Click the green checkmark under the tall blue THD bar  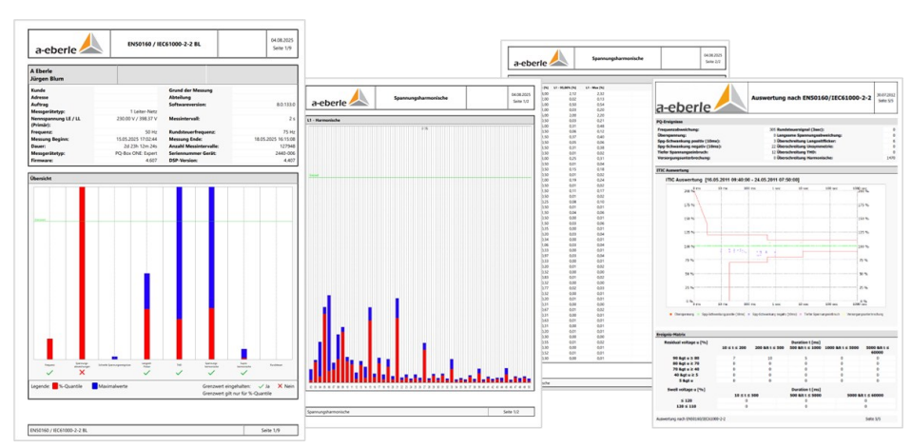(179, 372)
